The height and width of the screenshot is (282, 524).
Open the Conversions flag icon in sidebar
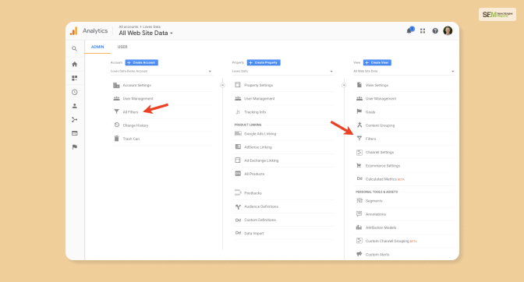(75, 146)
